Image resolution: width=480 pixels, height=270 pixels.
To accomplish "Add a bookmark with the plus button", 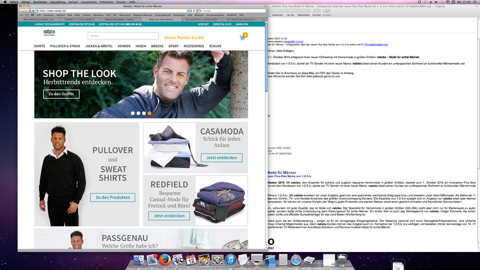I will pos(33,11).
